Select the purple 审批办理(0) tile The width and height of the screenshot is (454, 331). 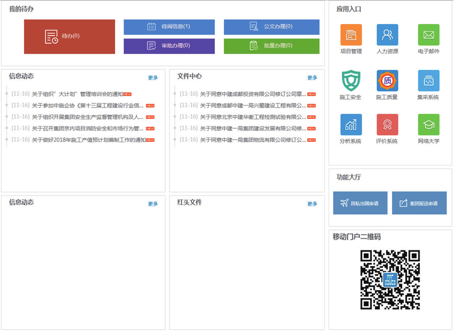click(169, 46)
